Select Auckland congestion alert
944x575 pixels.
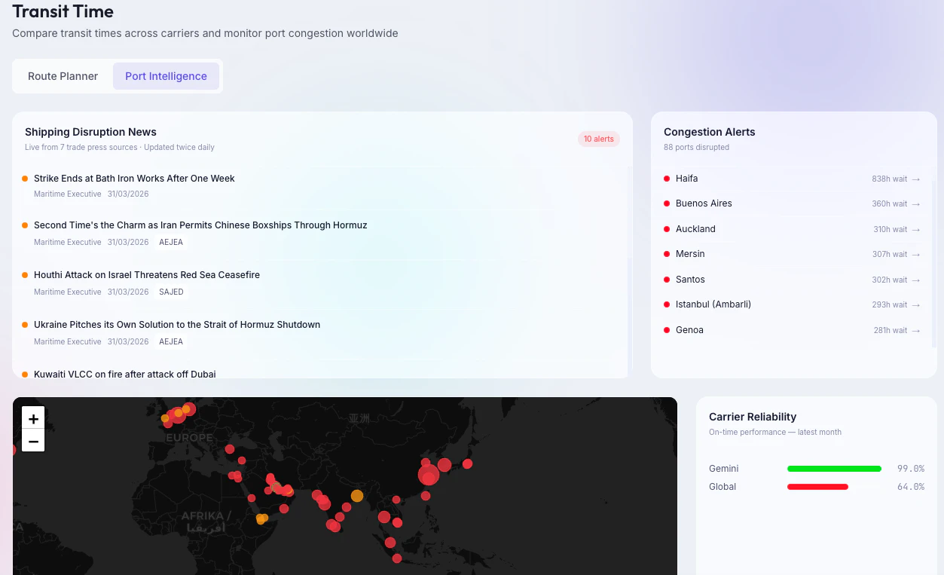(x=792, y=229)
